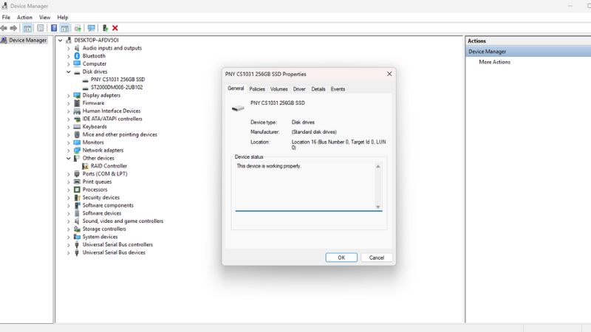Click the Storage controllers category icon

tap(77, 229)
